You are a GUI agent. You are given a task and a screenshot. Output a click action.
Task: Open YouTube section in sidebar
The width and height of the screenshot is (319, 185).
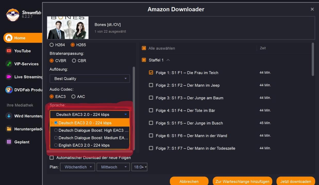coord(22,51)
